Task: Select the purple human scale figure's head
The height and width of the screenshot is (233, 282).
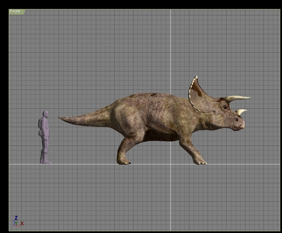Action: coord(46,114)
